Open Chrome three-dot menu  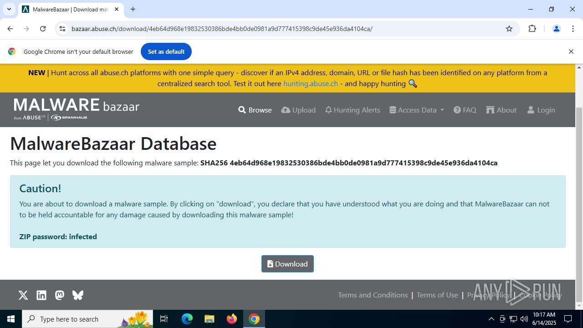click(573, 29)
